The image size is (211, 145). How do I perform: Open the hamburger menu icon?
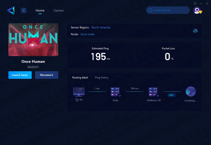[x=195, y=3]
